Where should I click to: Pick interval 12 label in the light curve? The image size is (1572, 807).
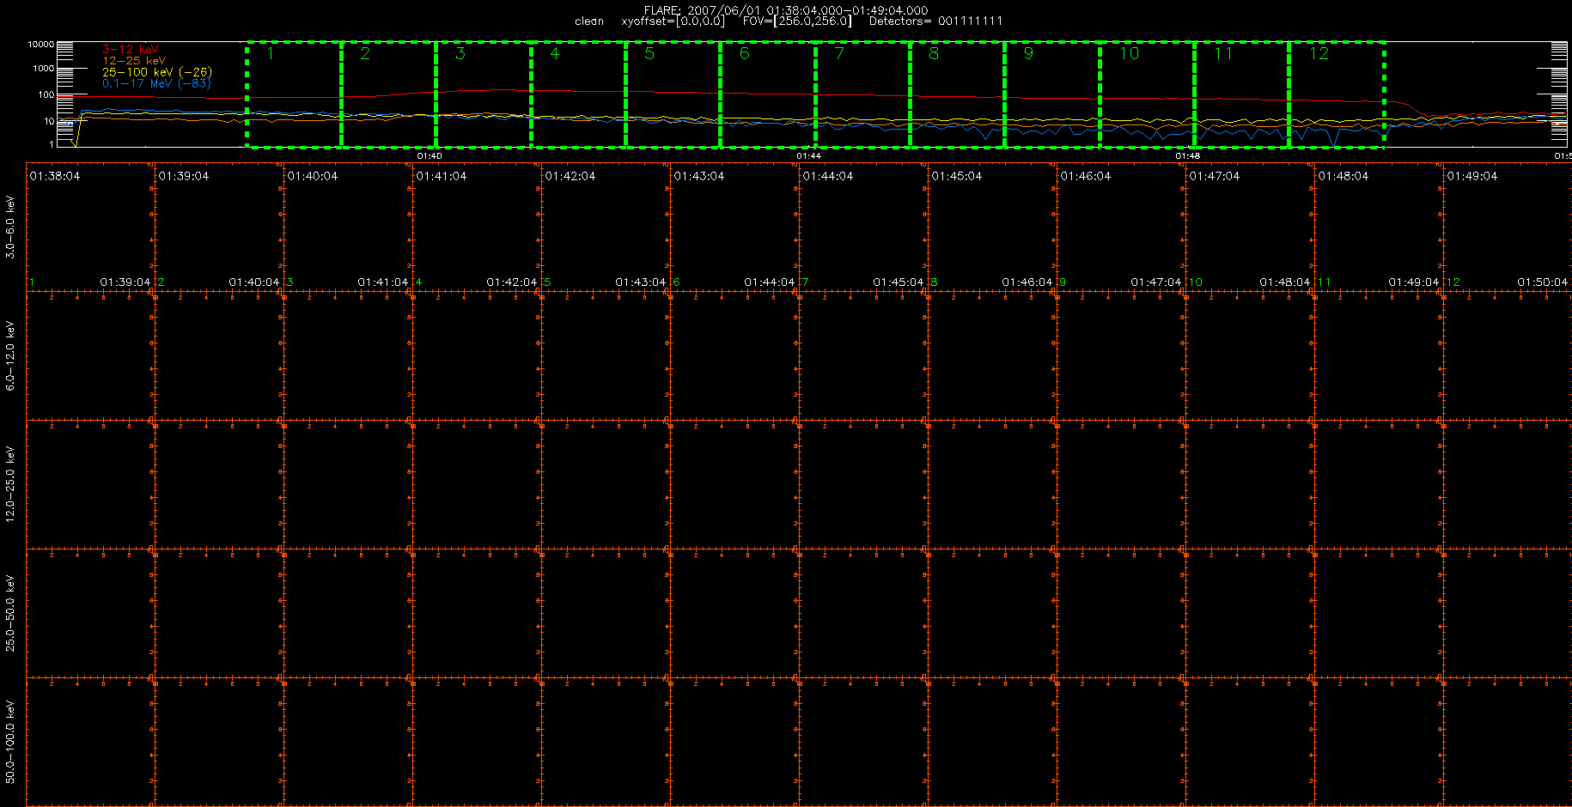[1319, 53]
